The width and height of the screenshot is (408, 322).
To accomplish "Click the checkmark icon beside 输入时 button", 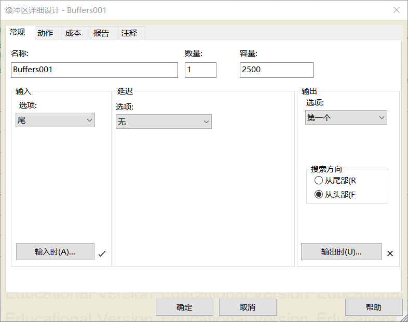I will click(102, 253).
